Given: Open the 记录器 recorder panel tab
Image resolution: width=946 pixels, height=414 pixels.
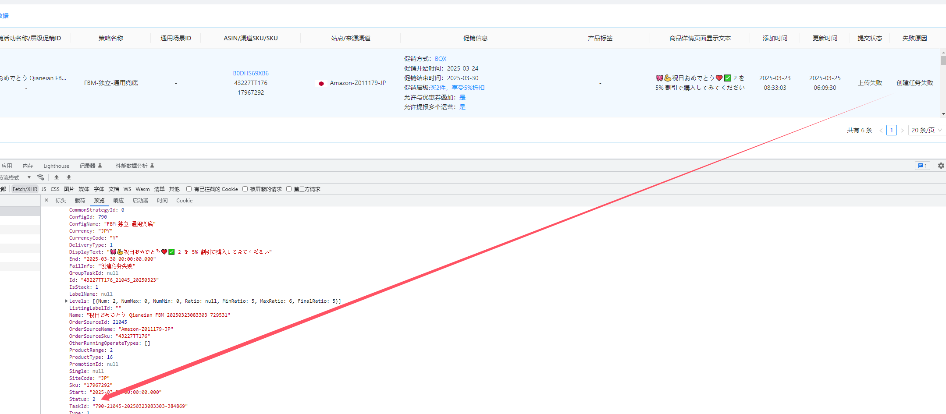Looking at the screenshot, I should pos(90,166).
